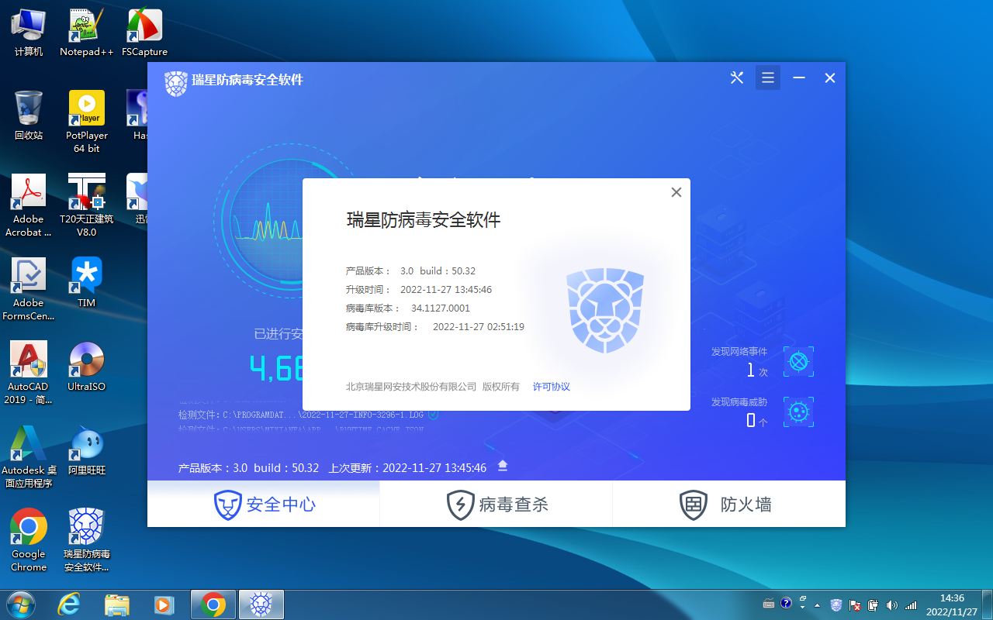Click the keyboard icon in the language bar

[x=769, y=604]
